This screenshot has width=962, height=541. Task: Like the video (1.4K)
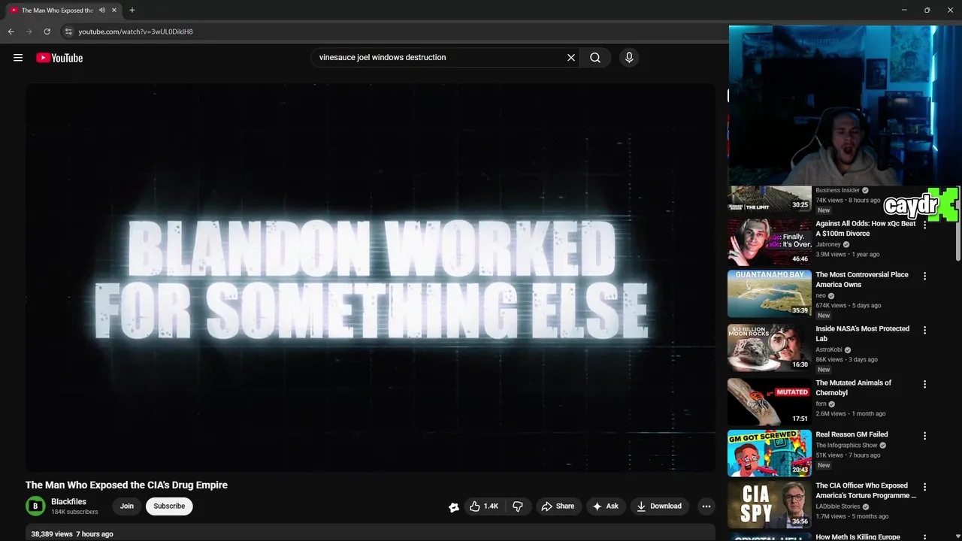coord(484,506)
